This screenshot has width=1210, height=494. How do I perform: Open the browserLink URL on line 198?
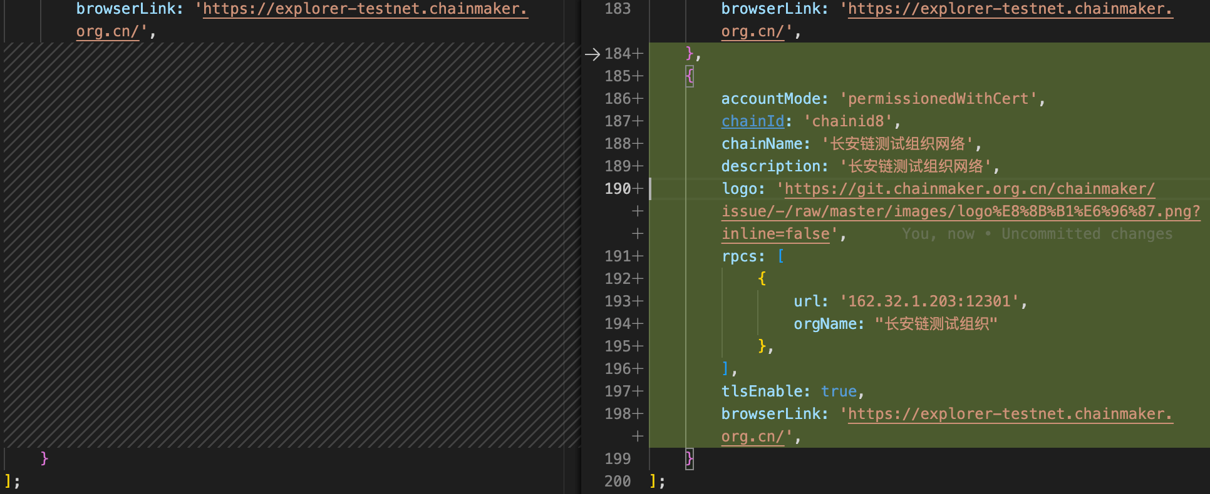(1010, 414)
